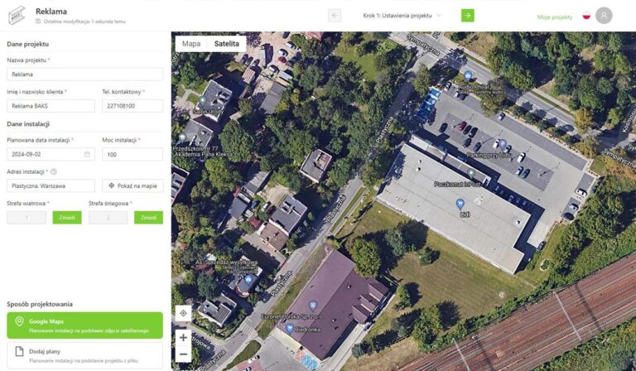The width and height of the screenshot is (636, 371).
Task: Edit the Adres instalacji field
Action: point(51,185)
